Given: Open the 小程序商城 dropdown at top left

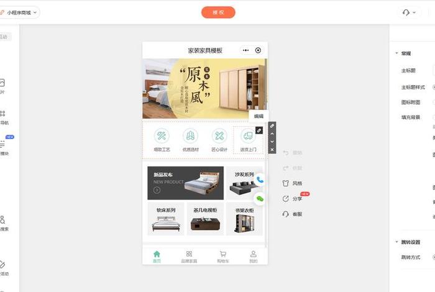Looking at the screenshot, I should [19, 13].
